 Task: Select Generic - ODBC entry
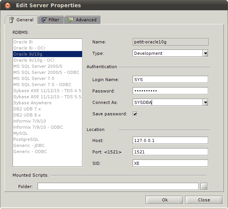coord(47,152)
